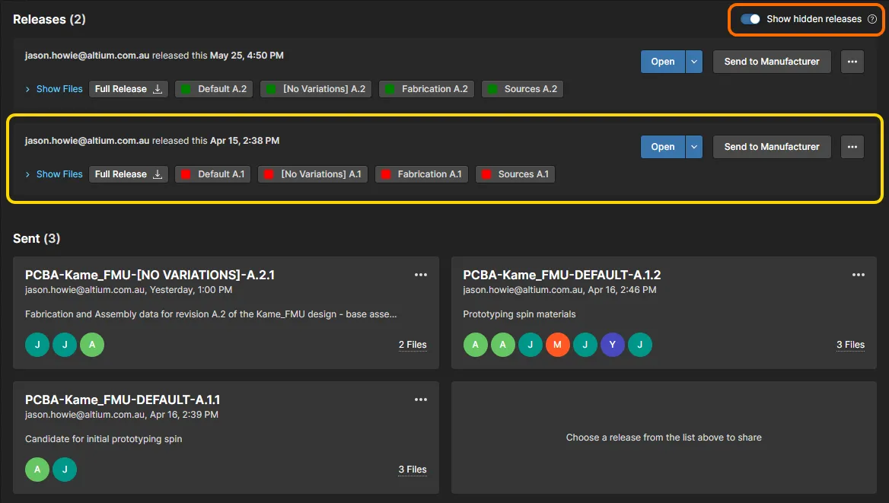The width and height of the screenshot is (889, 503).
Task: Click PCBA-Kame_FMU-DEFAULT-A.1.2 title
Action: [x=562, y=275]
